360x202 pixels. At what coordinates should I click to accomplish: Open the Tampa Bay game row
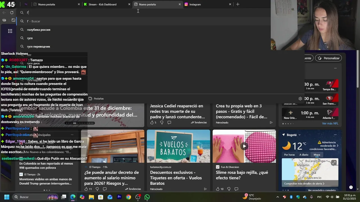[x=310, y=85]
